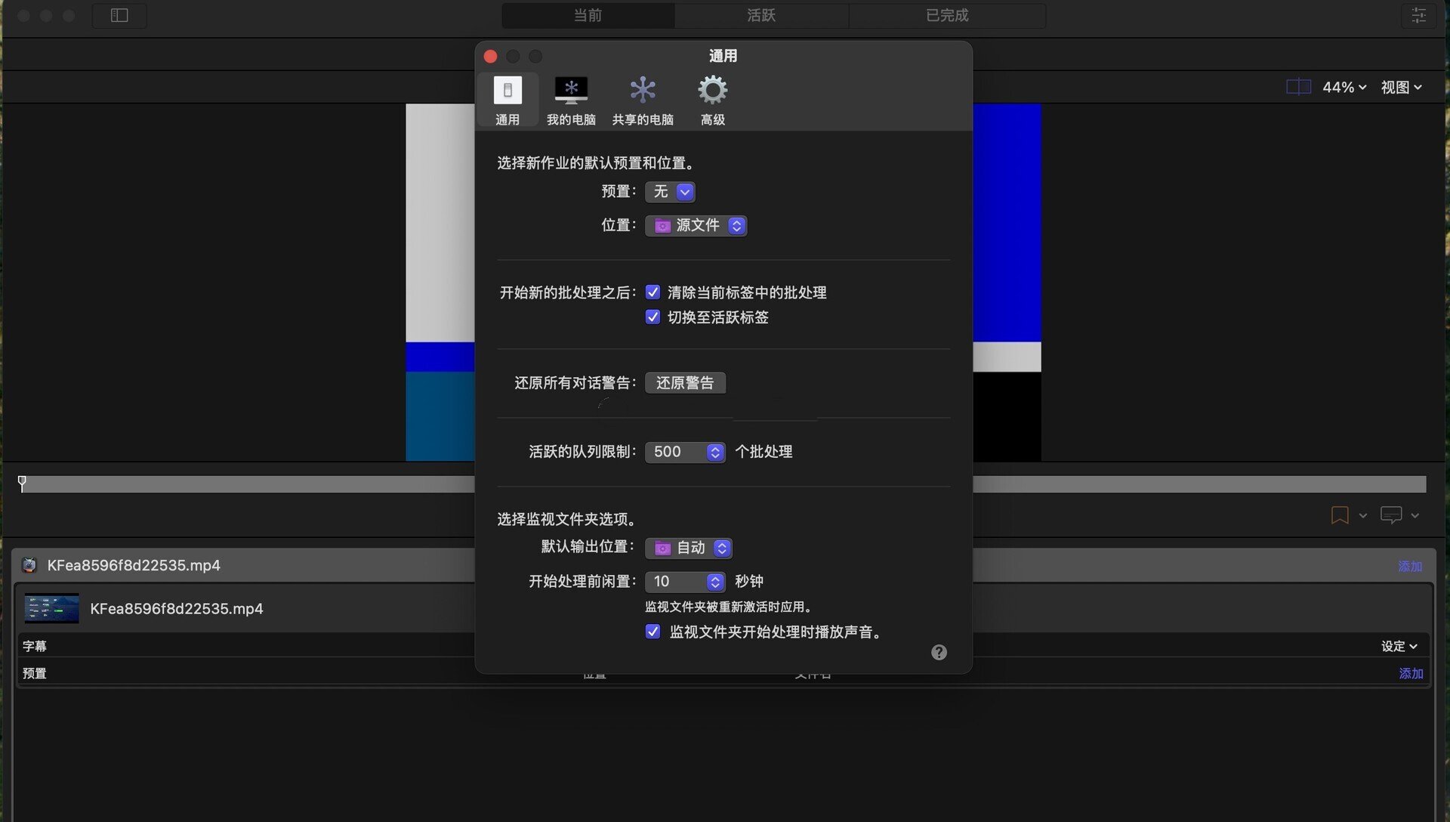Click 添加 link in the job header row
This screenshot has height=822, width=1450.
[1410, 567]
